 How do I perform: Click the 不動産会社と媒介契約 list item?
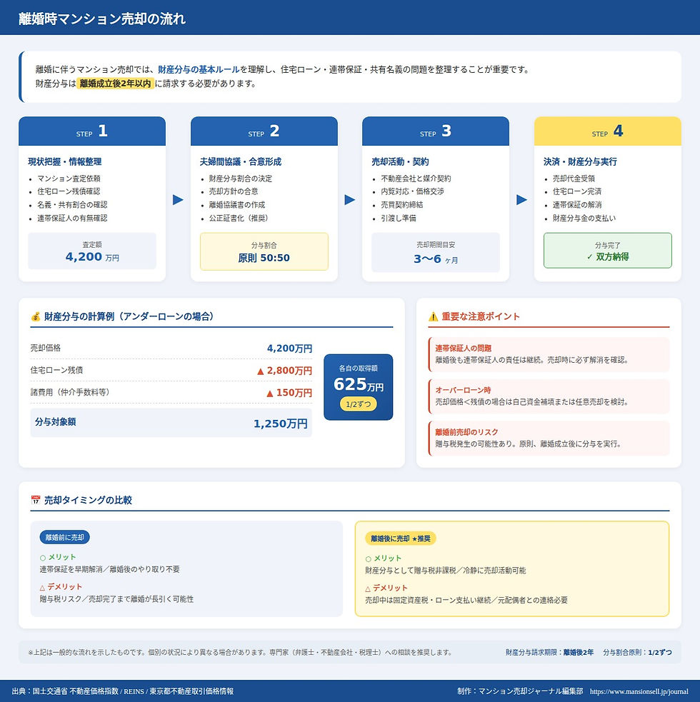(416, 179)
